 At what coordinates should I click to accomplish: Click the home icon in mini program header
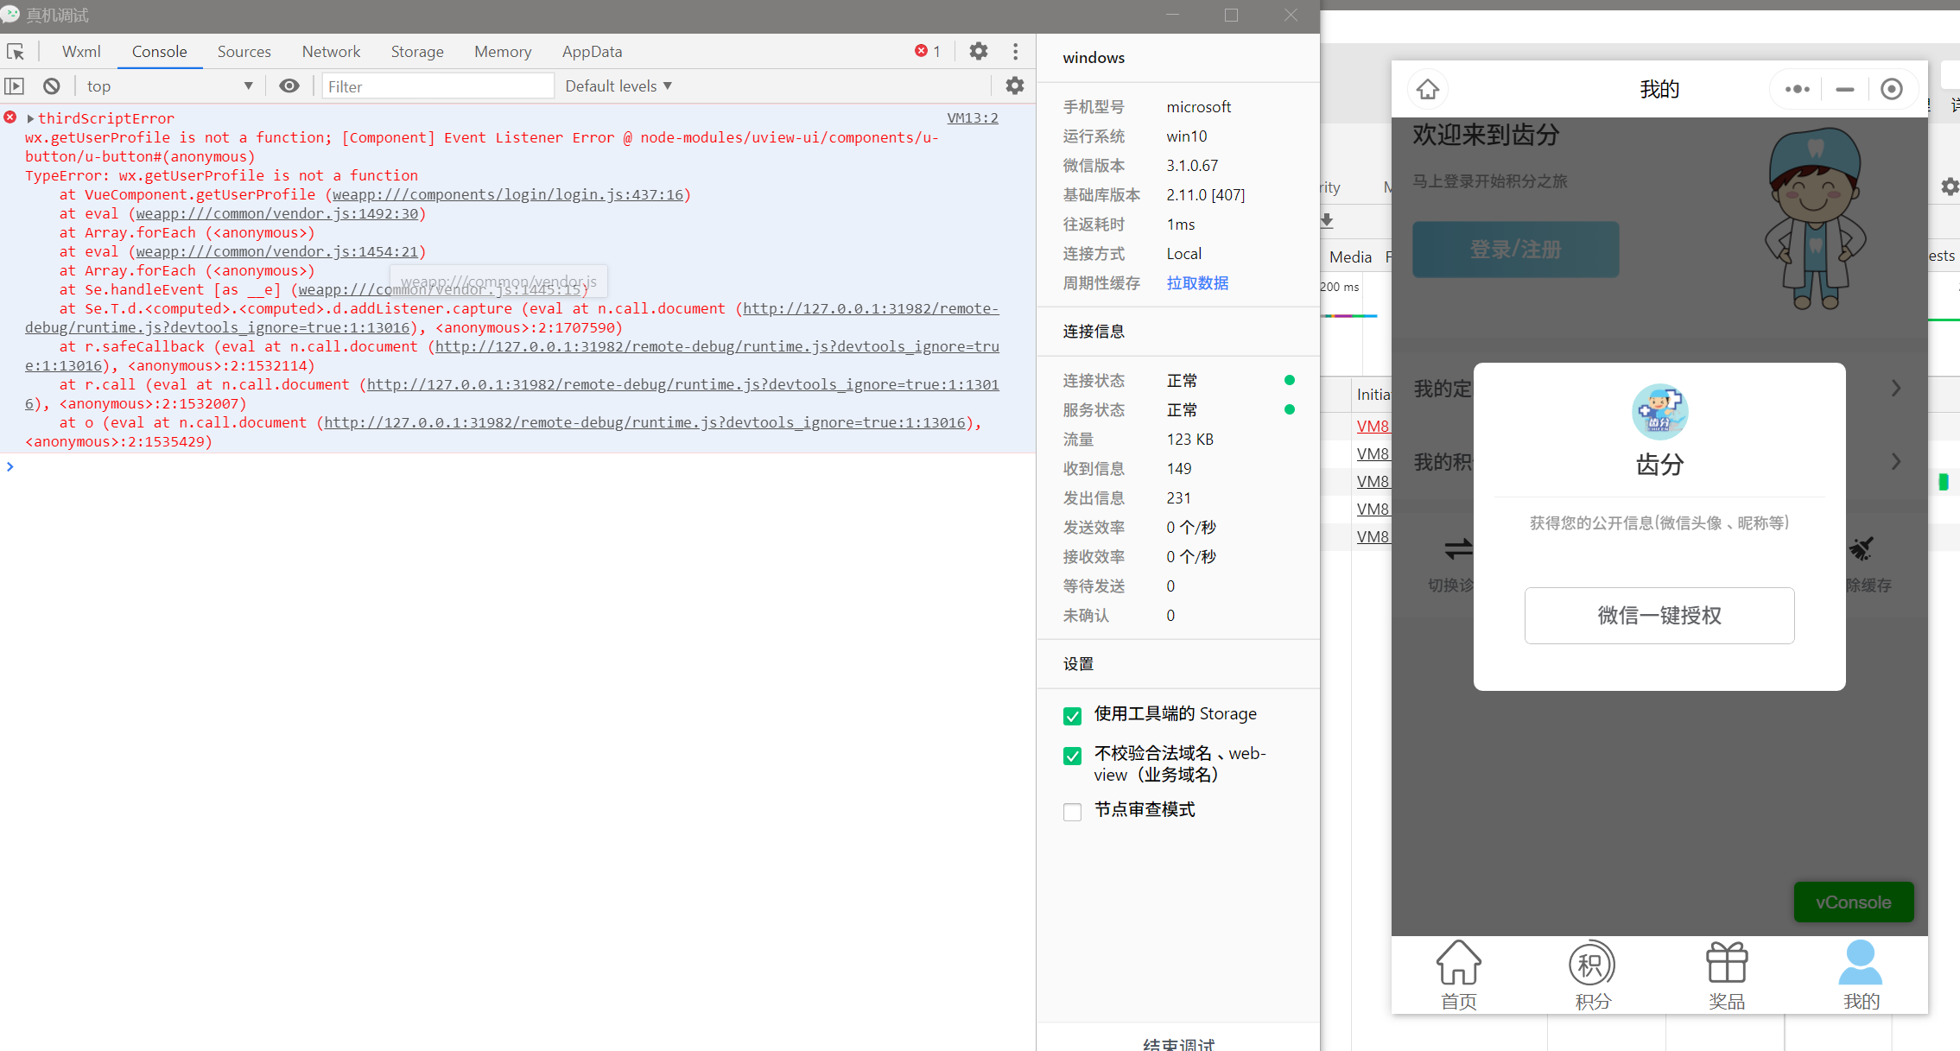(1428, 89)
